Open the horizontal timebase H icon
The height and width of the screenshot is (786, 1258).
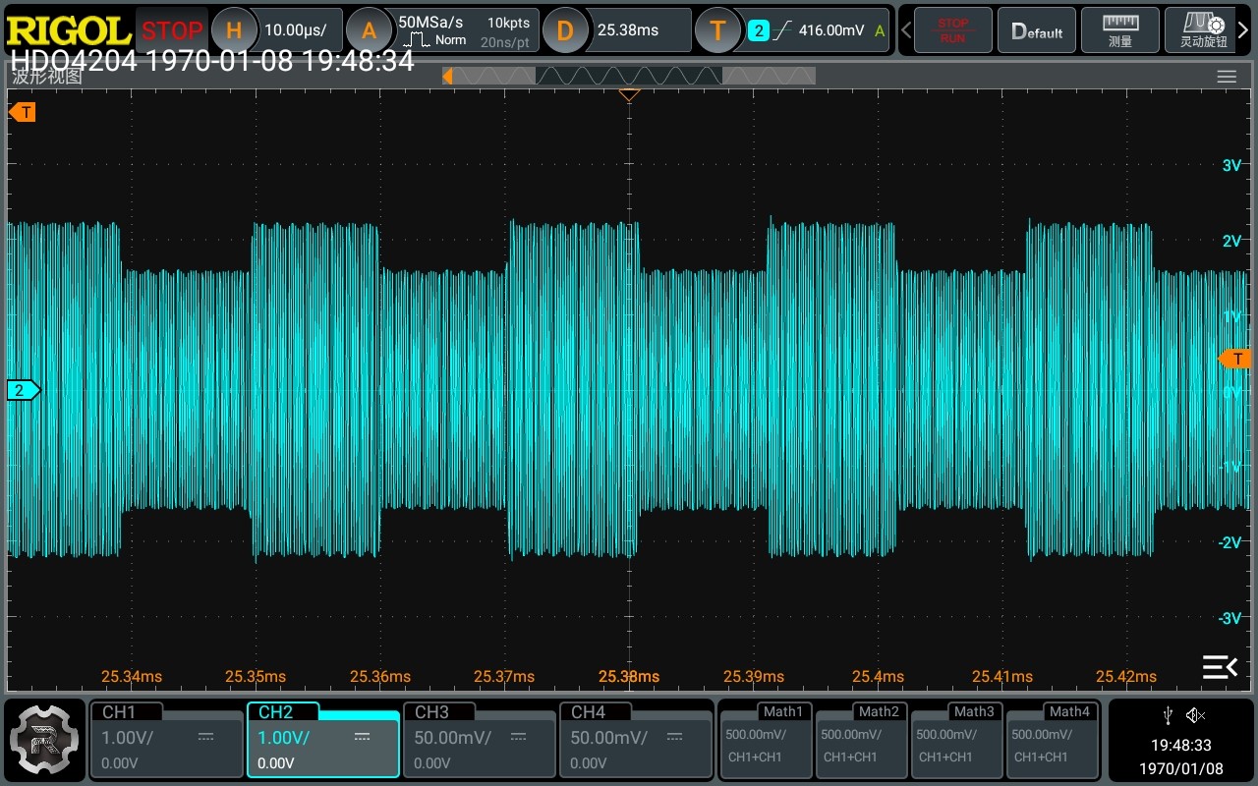click(234, 30)
